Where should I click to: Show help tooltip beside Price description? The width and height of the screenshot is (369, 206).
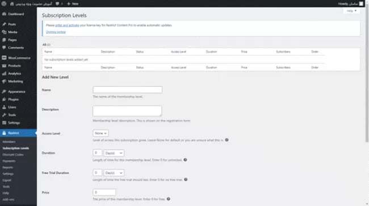(169, 199)
